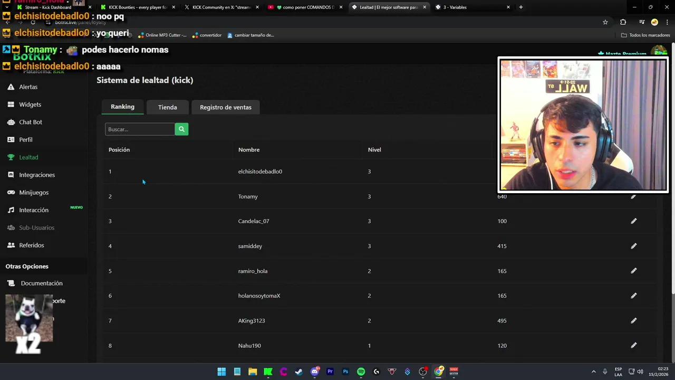Show hidden system tray icons

(x=593, y=372)
